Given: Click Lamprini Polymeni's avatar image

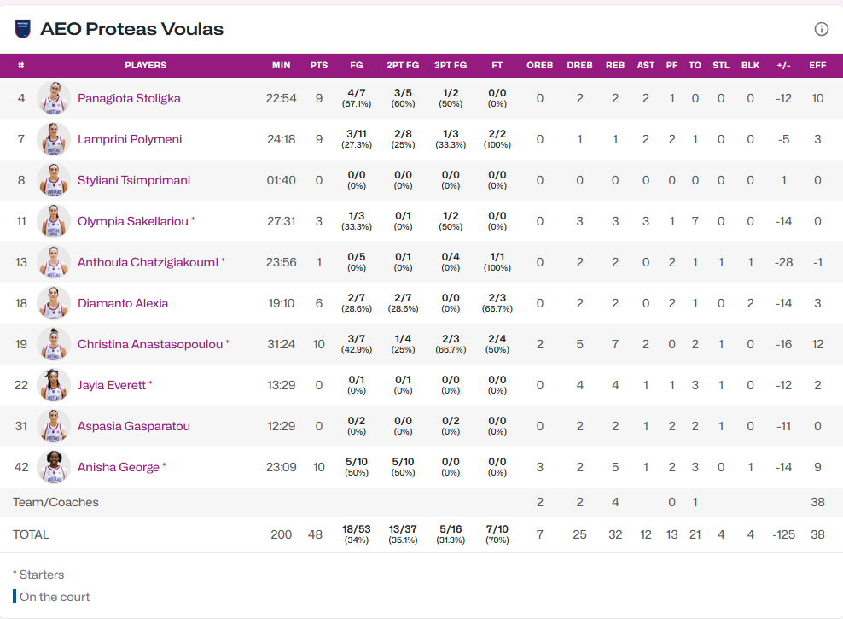Looking at the screenshot, I should click(x=54, y=139).
